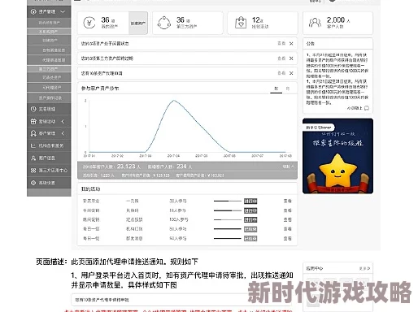Open 交易明细 clock icon in sidebar
418x312 pixels.
33,109
